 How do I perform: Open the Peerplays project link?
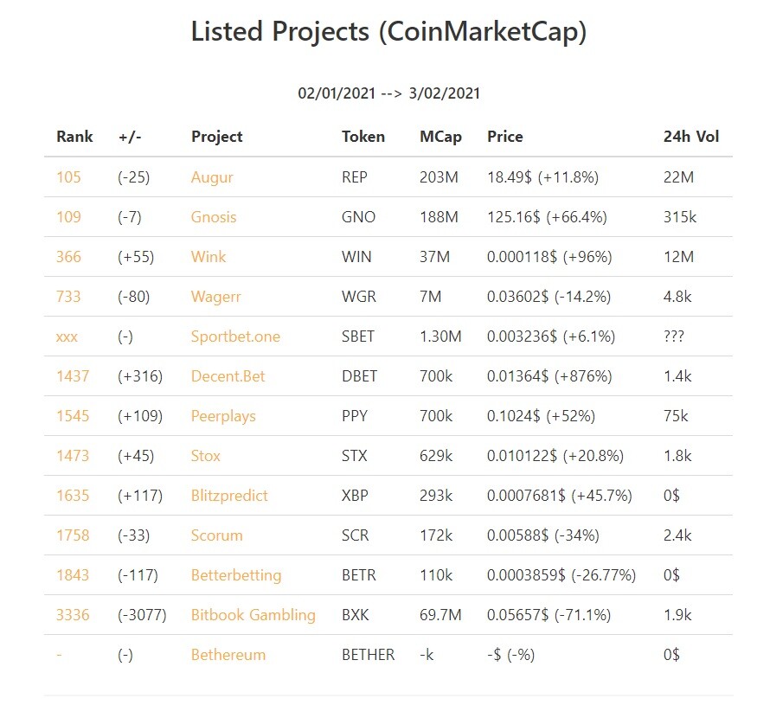tap(223, 416)
